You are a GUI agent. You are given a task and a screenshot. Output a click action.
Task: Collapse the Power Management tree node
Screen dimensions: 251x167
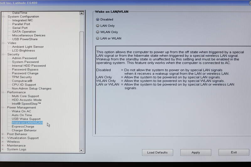point(3,107)
